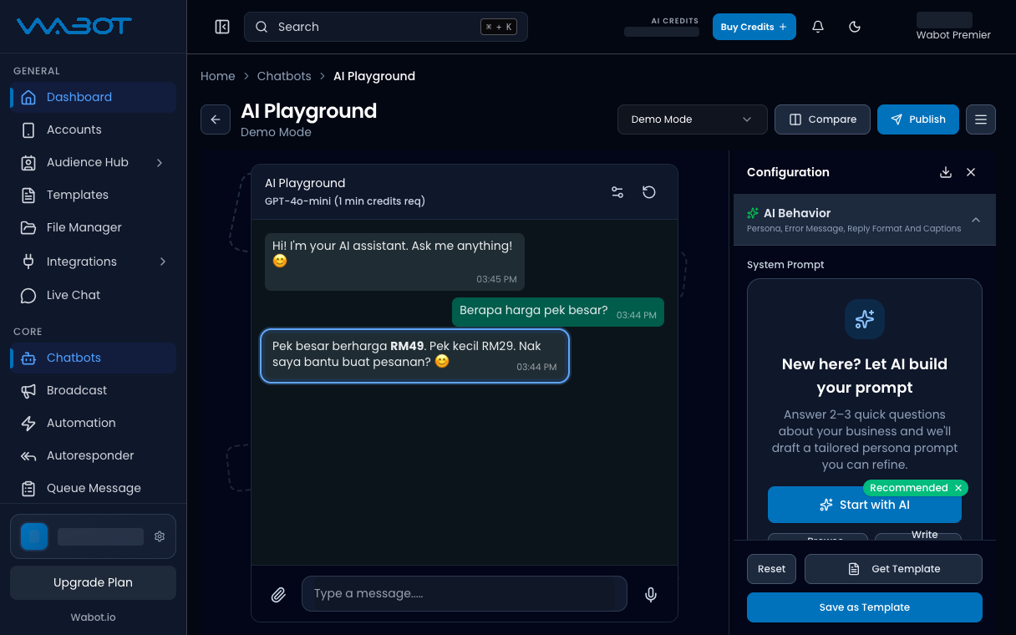Click the "Hi! I'm your AI assistant" message
The width and height of the screenshot is (1016, 635).
pyautogui.click(x=394, y=262)
